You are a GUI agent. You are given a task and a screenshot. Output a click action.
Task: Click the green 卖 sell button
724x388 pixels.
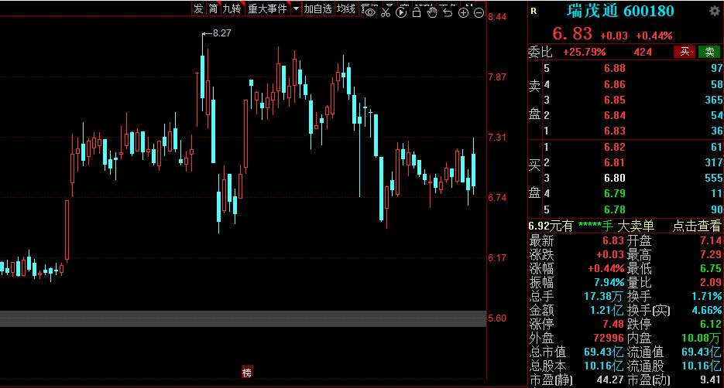[710, 52]
